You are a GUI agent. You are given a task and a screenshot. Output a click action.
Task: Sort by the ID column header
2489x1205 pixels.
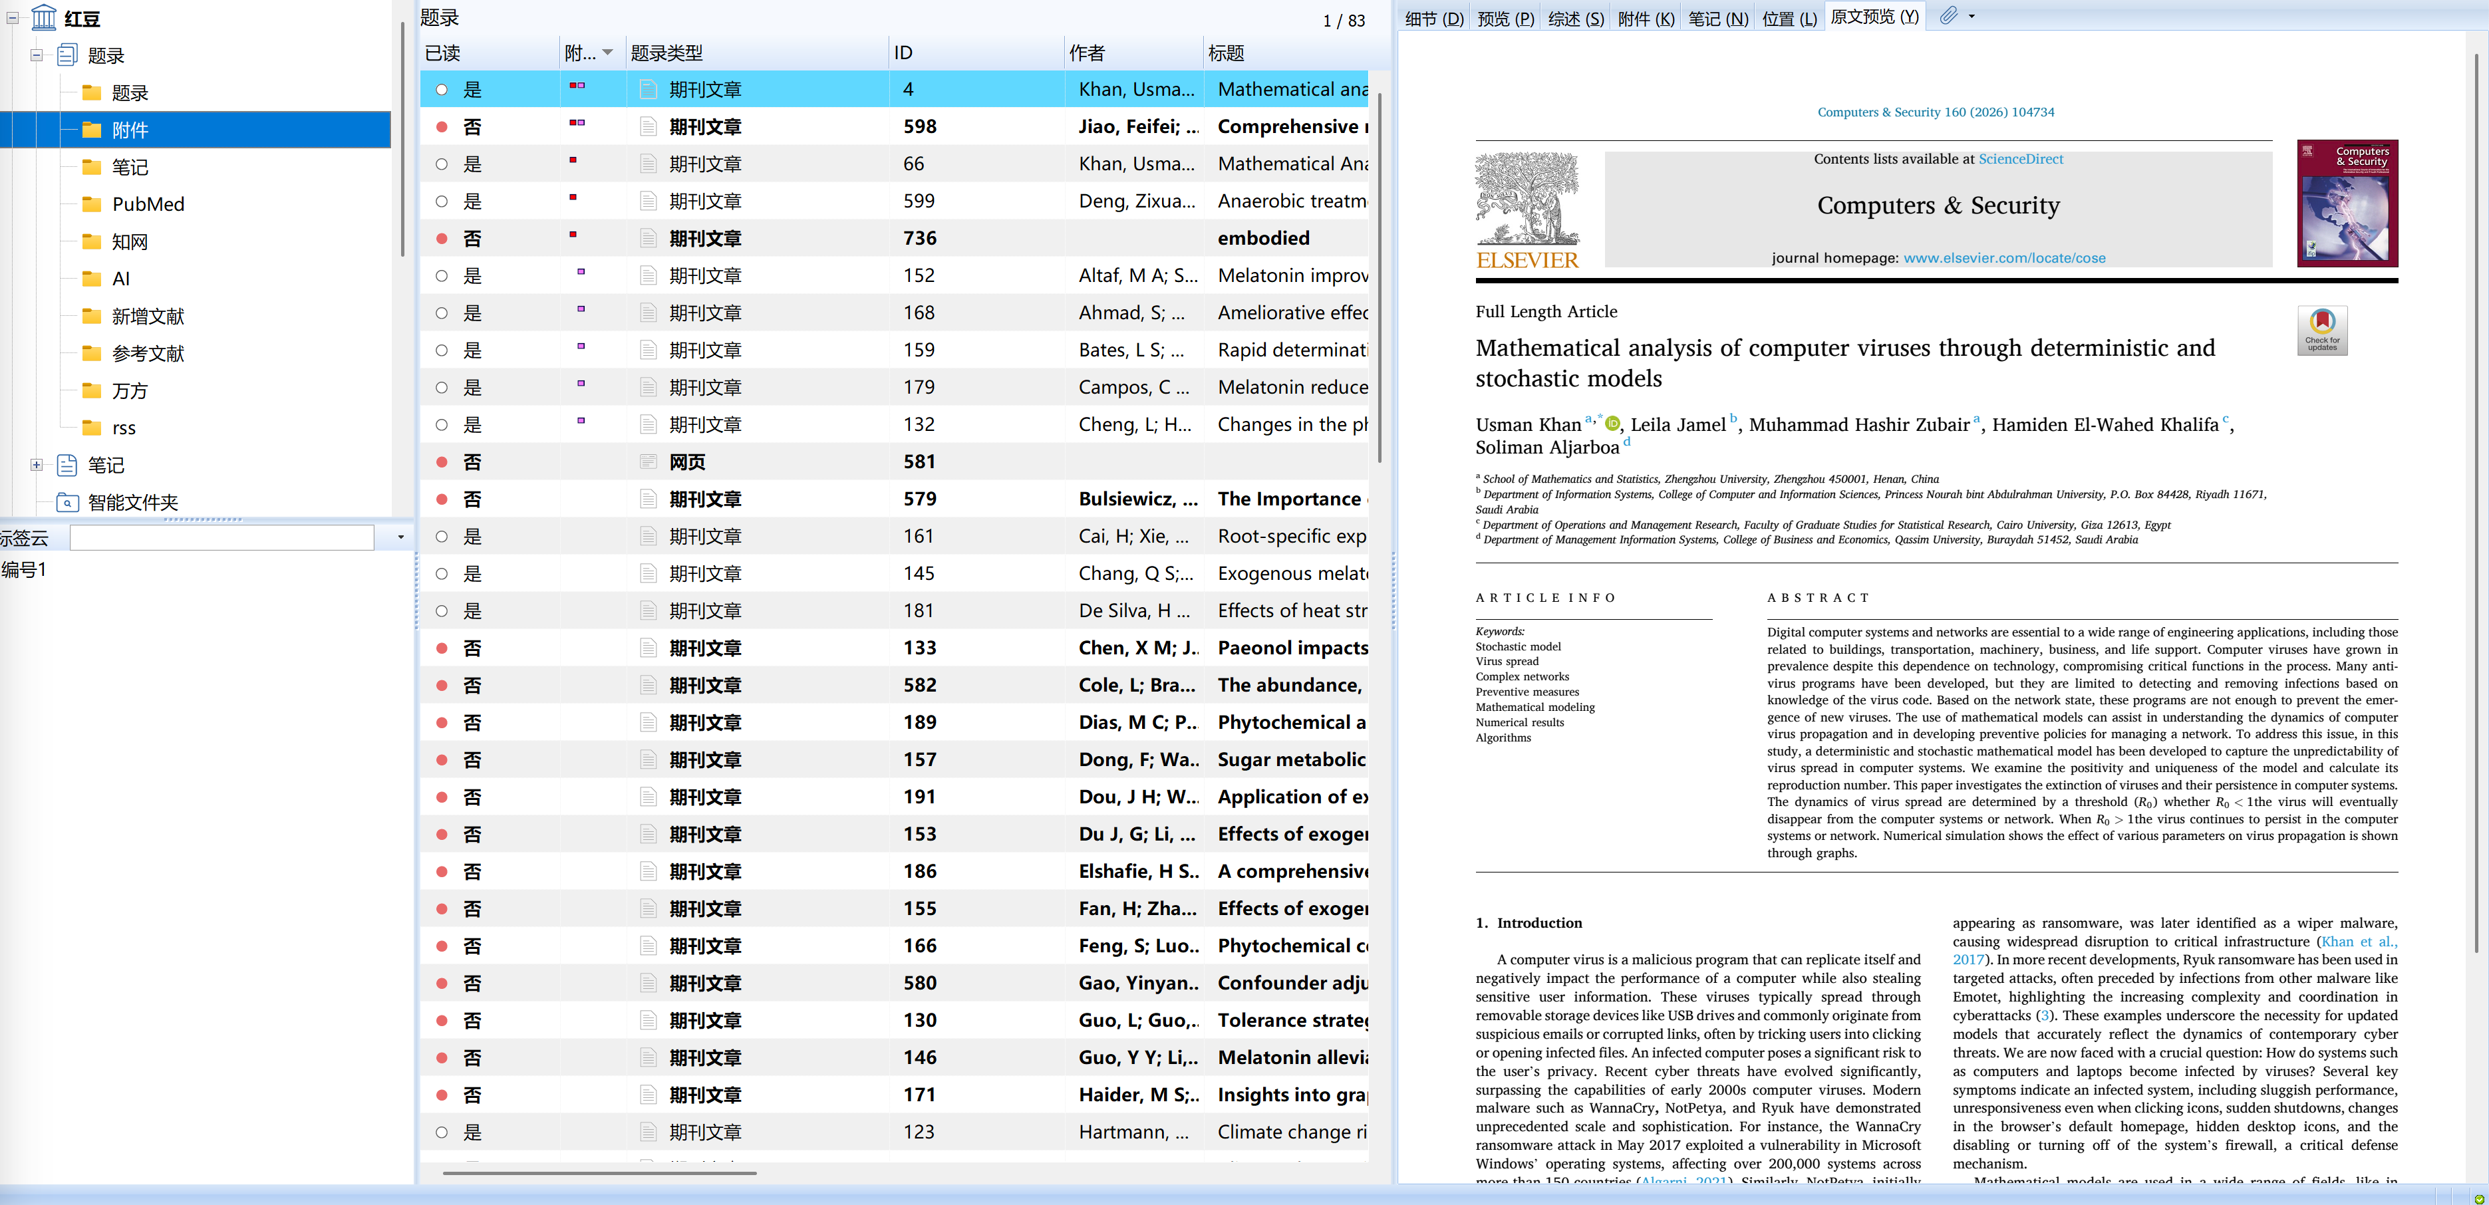click(x=976, y=52)
